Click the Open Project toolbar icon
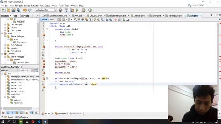This screenshot has width=221, height=124. tap(13, 10)
